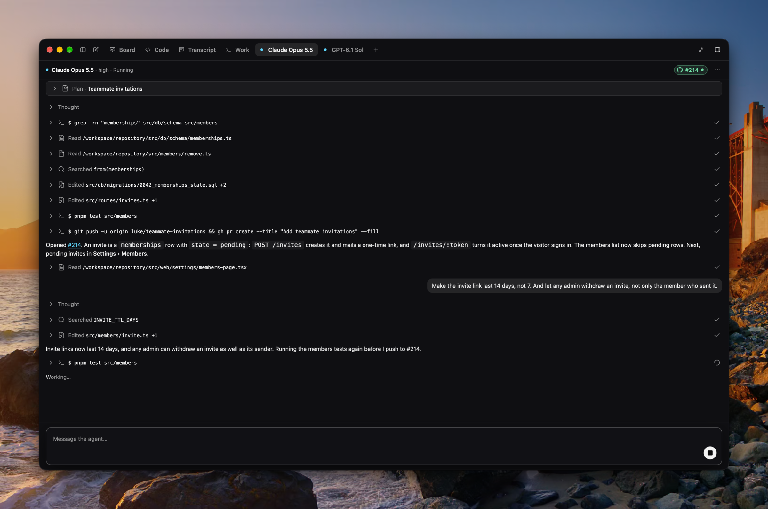Open the #214 pull request badge
Viewport: 768px width, 509px height.
(691, 70)
